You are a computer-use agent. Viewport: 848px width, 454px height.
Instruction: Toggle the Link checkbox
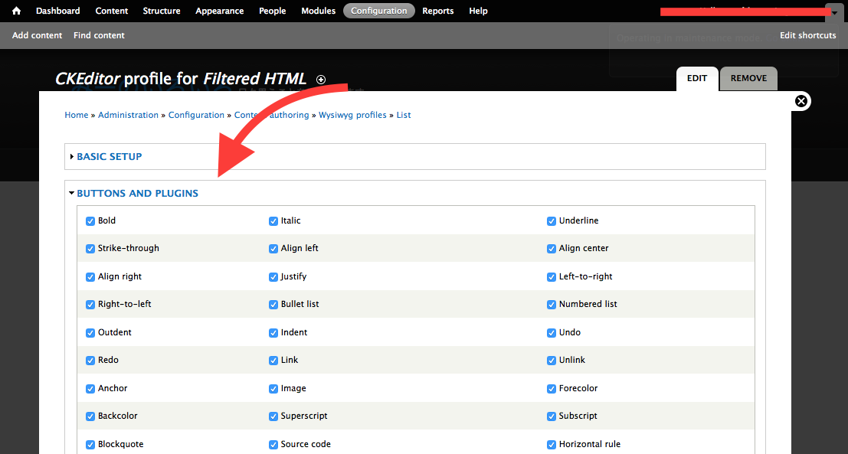[273, 360]
